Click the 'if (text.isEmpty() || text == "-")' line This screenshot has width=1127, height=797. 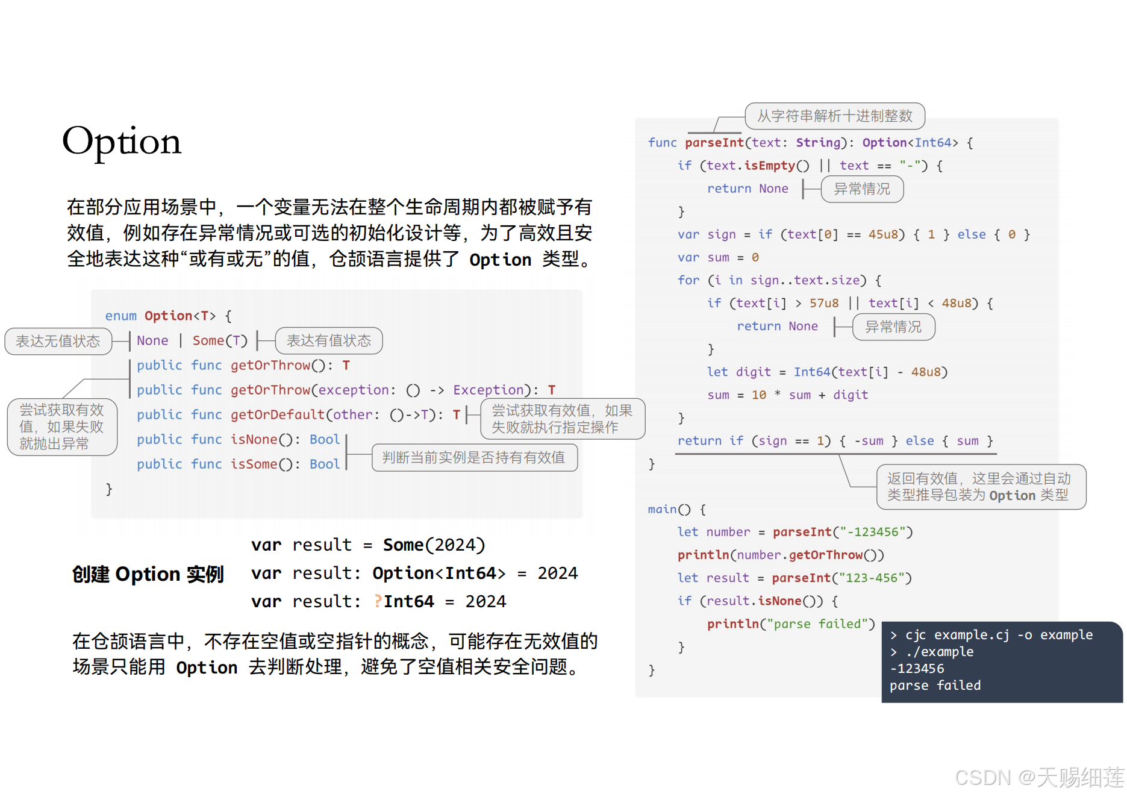coord(811,166)
